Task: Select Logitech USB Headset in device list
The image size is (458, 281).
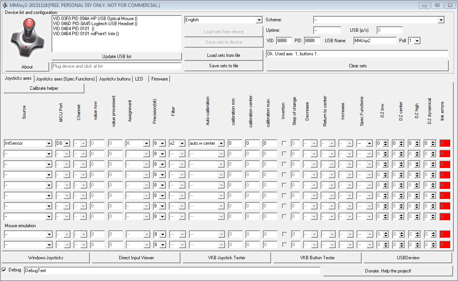Action: (x=95, y=24)
